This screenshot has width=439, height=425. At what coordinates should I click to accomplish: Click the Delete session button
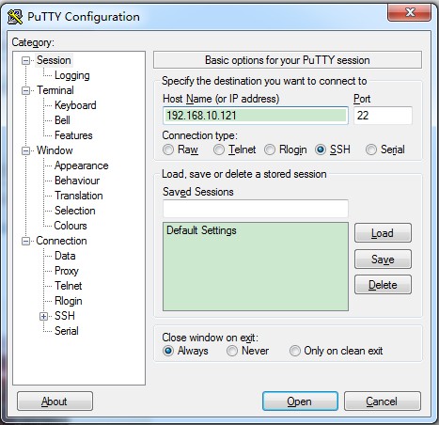tap(383, 285)
